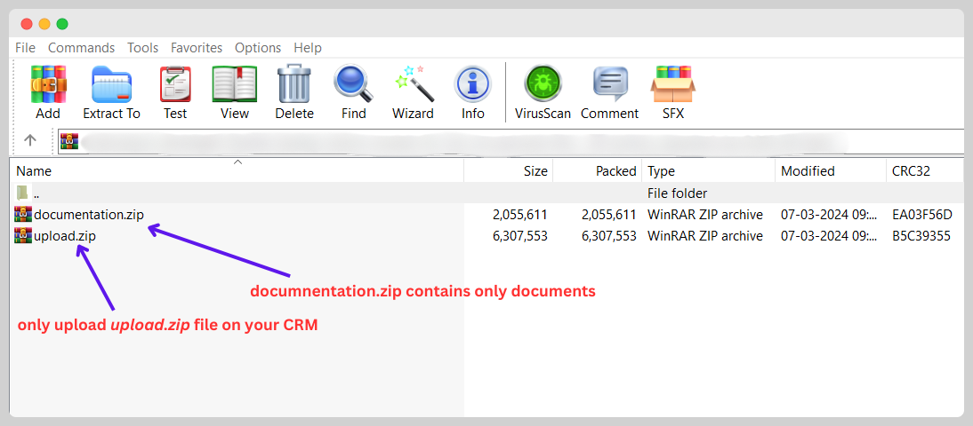
Task: Click the Extract To toolbar icon
Action: click(x=111, y=85)
